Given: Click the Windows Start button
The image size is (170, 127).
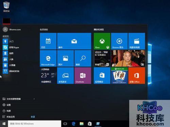Looking at the screenshot, I should click(4, 124).
